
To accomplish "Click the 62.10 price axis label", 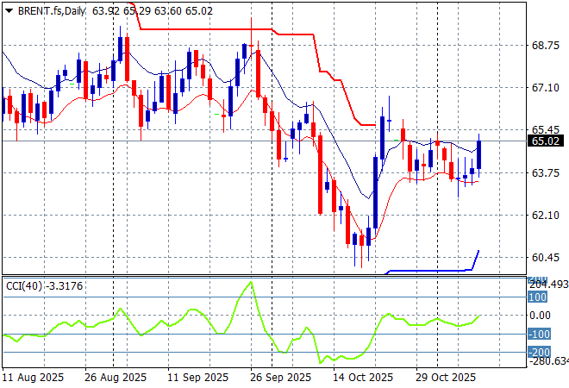I will tap(547, 215).
